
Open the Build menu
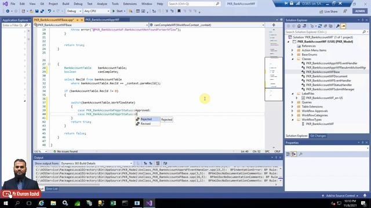(x=66, y=4)
